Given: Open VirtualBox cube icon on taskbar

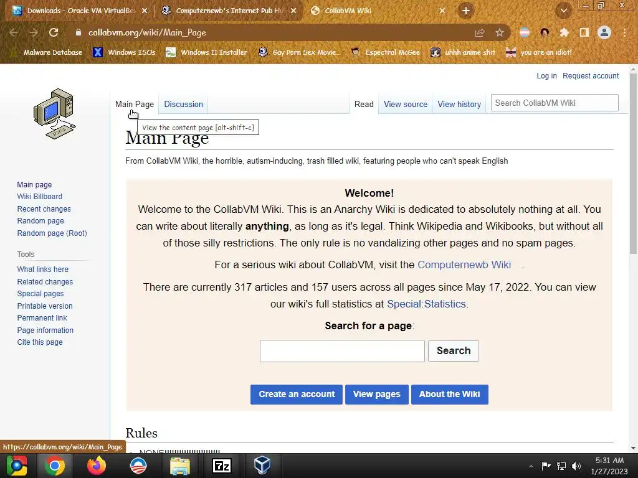Looking at the screenshot, I should (262, 466).
